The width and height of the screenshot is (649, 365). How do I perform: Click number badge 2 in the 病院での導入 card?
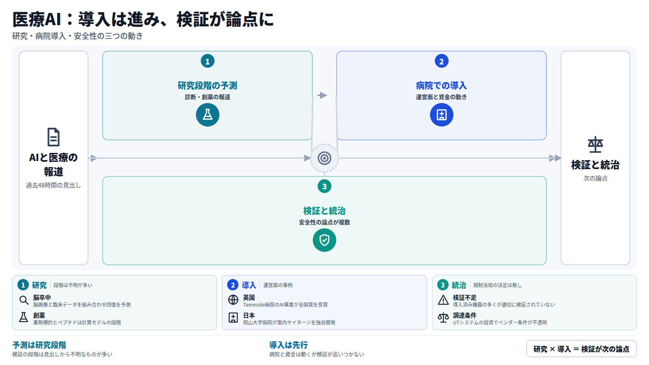point(442,61)
